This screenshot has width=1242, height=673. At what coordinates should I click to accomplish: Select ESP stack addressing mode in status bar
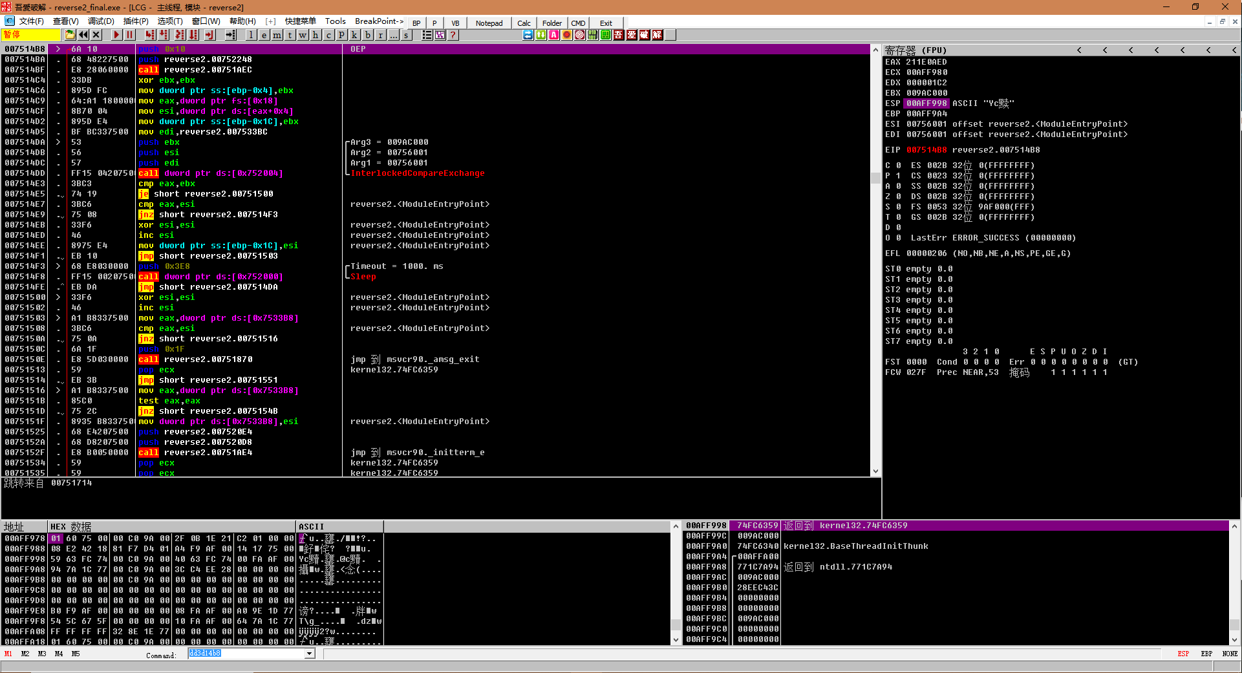pos(1183,654)
